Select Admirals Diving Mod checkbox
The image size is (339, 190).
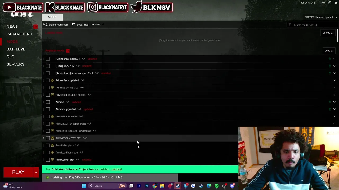pyautogui.click(x=48, y=88)
